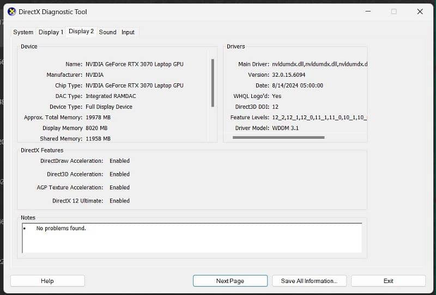Viewport: 436px width, 295px height.
Task: Click the GPU Name value in Device
Action: pyautogui.click(x=134, y=64)
